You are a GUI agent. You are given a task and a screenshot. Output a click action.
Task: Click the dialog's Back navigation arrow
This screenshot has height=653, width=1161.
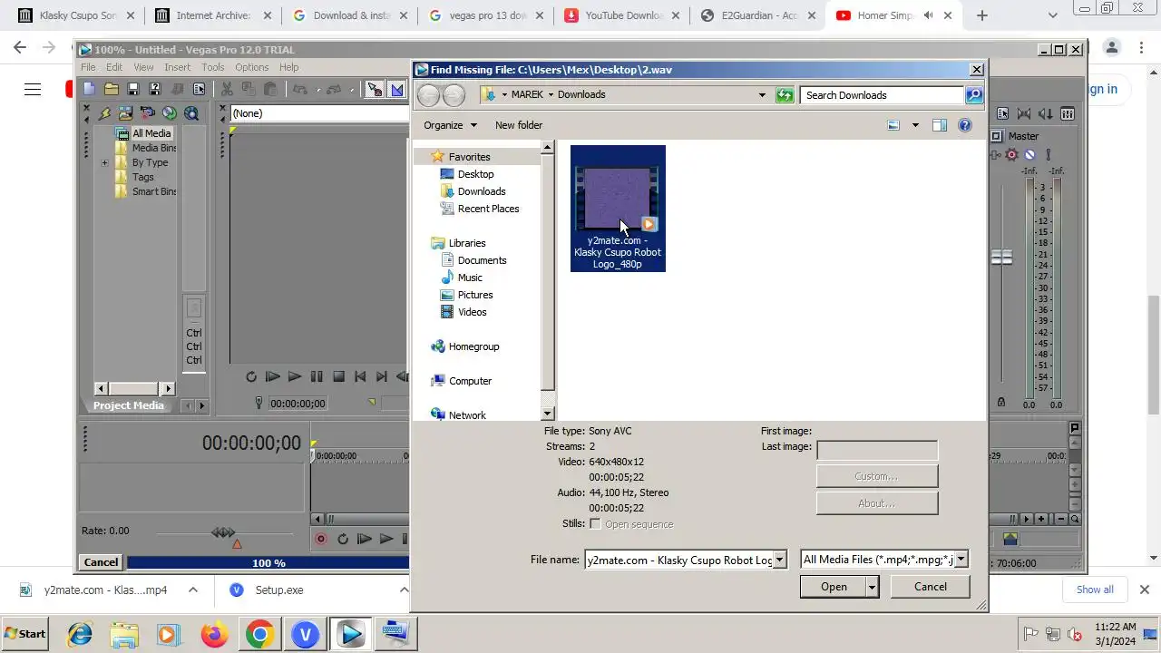point(429,94)
